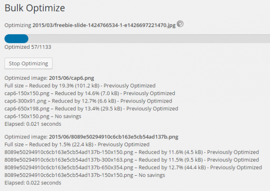This screenshot has width=270, height=191.
Task: Click the blue filled portion of progress bar
Action: pos(16,38)
